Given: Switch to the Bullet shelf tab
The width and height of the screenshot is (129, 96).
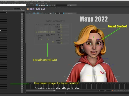Looking at the screenshot, I should [63, 7].
